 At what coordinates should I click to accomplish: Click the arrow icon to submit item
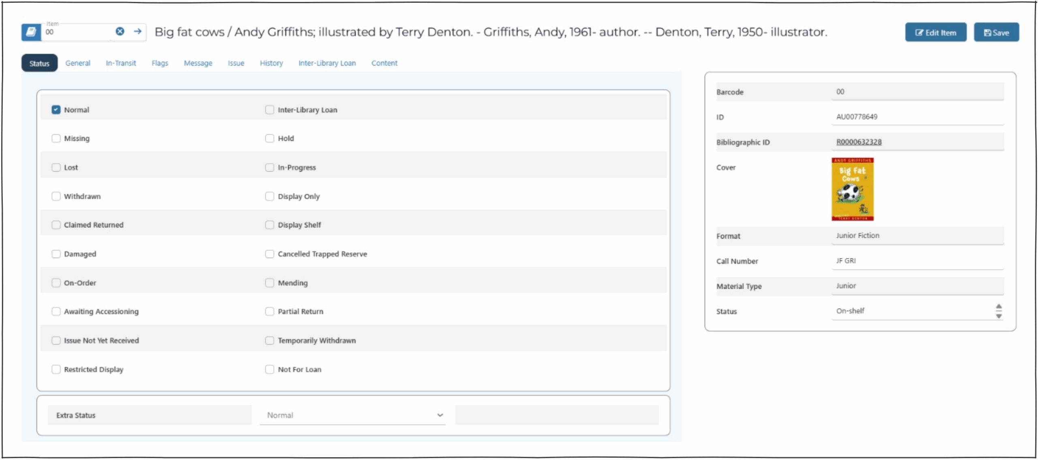[138, 32]
